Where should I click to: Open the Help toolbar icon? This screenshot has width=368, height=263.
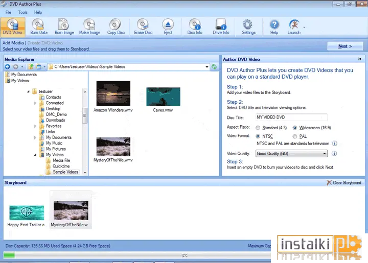click(x=274, y=27)
